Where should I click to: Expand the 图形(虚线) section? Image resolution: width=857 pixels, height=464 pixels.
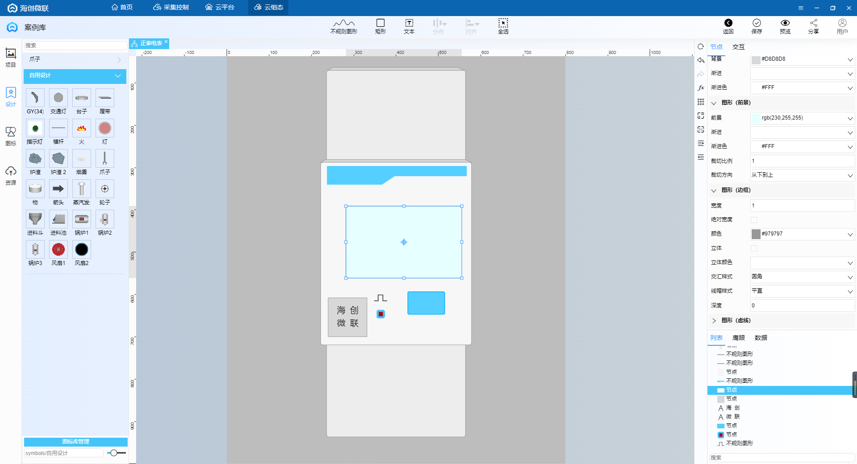click(x=714, y=321)
